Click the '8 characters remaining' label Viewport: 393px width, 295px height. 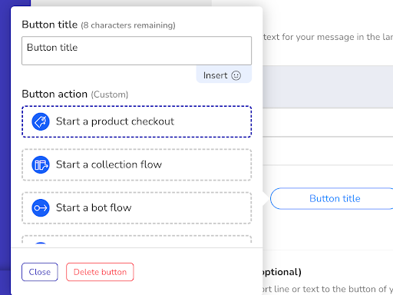128,25
